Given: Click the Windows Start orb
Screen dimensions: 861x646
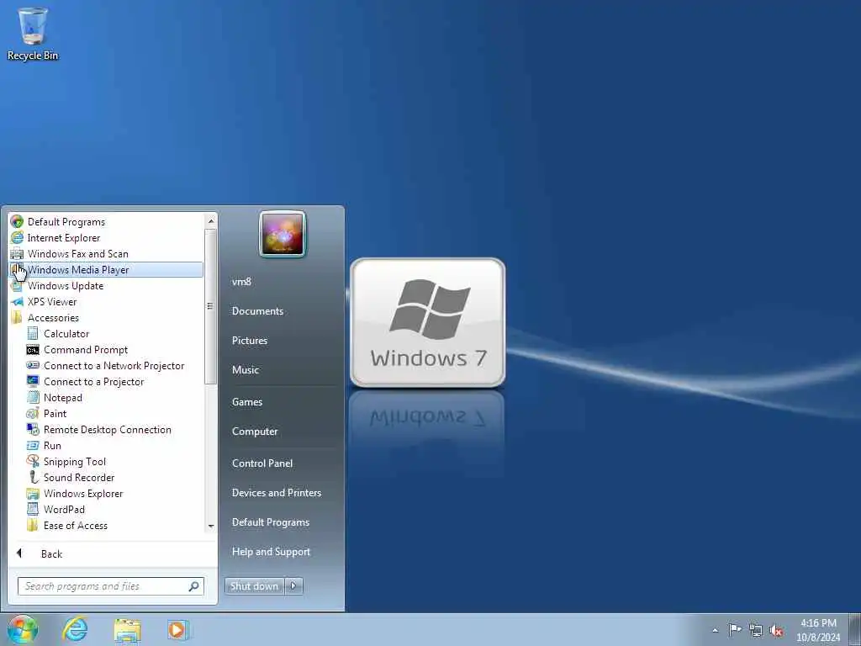Looking at the screenshot, I should pos(23,629).
